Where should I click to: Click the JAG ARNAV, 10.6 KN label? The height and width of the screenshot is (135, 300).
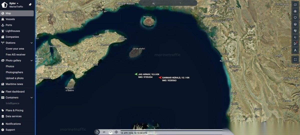149,74
